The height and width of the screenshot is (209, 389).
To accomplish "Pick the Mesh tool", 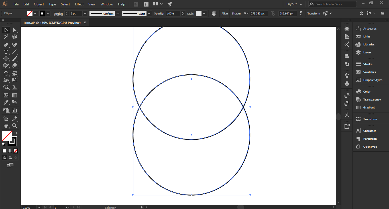I will coord(6,95).
